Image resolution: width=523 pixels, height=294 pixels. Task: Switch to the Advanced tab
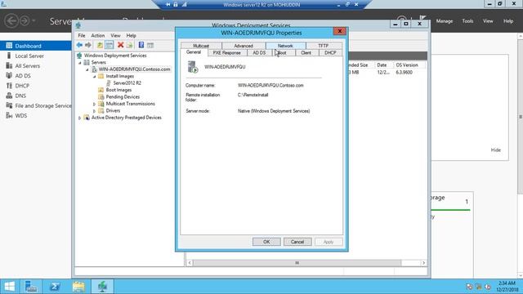pos(244,46)
